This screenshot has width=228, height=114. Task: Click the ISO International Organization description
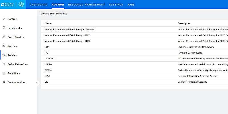tap(203, 58)
